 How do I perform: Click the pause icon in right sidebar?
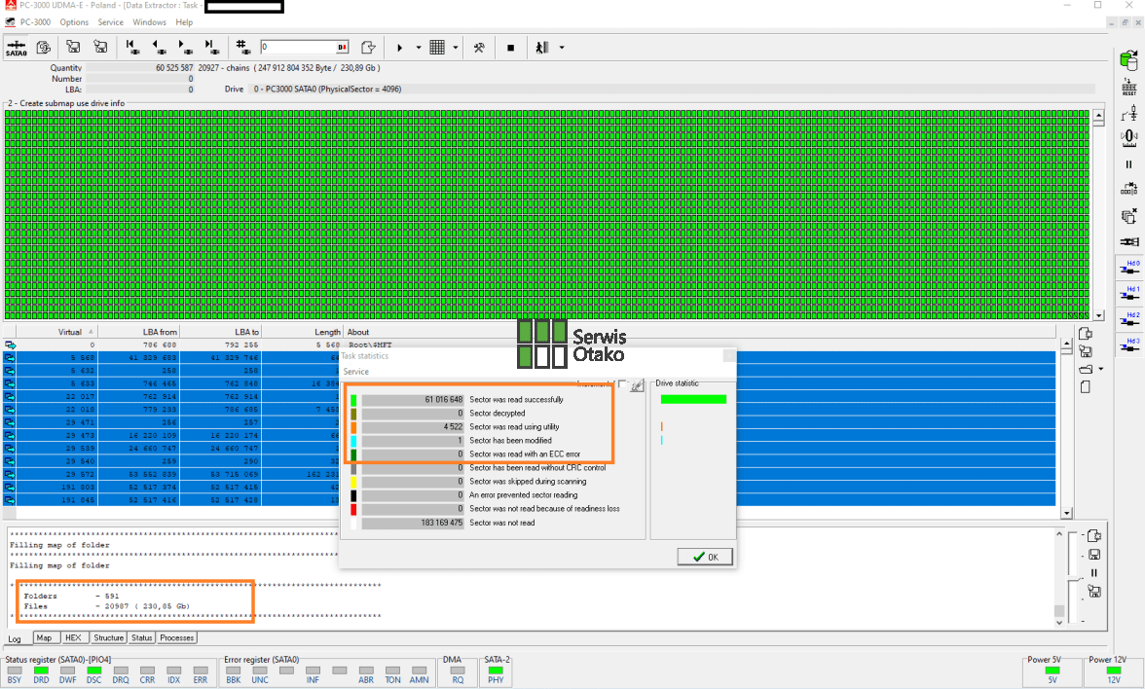coord(1129,164)
